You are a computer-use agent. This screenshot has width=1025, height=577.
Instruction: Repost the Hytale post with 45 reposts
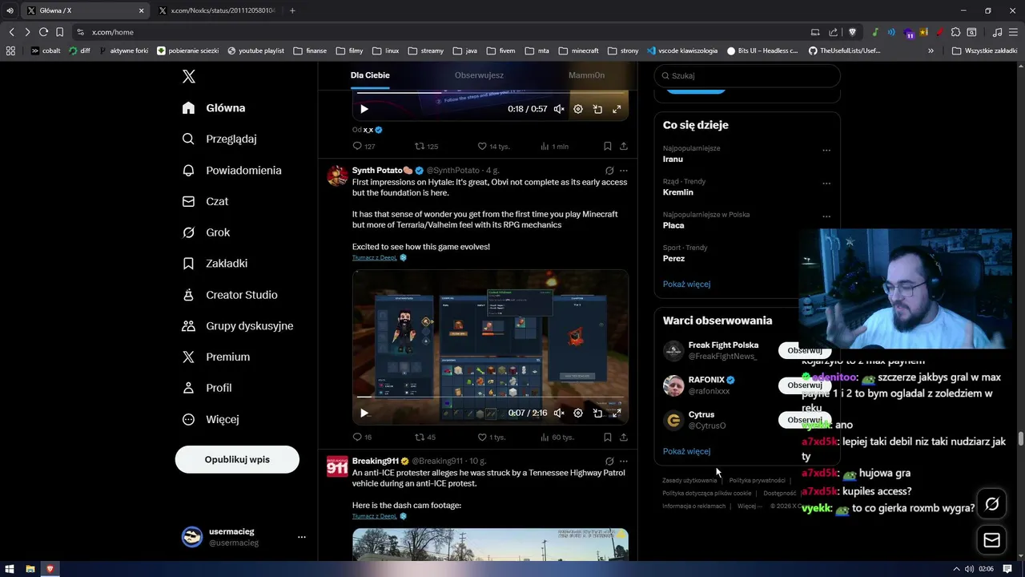click(424, 438)
